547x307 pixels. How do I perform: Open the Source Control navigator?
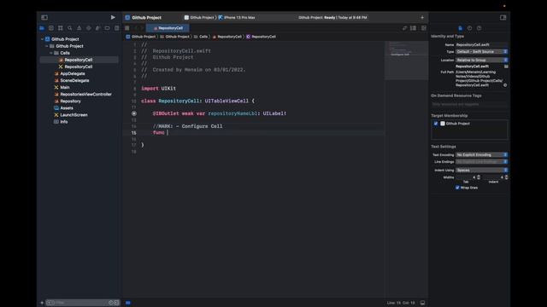click(51, 28)
